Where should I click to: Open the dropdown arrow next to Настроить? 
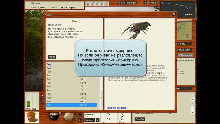pyautogui.click(x=97, y=120)
